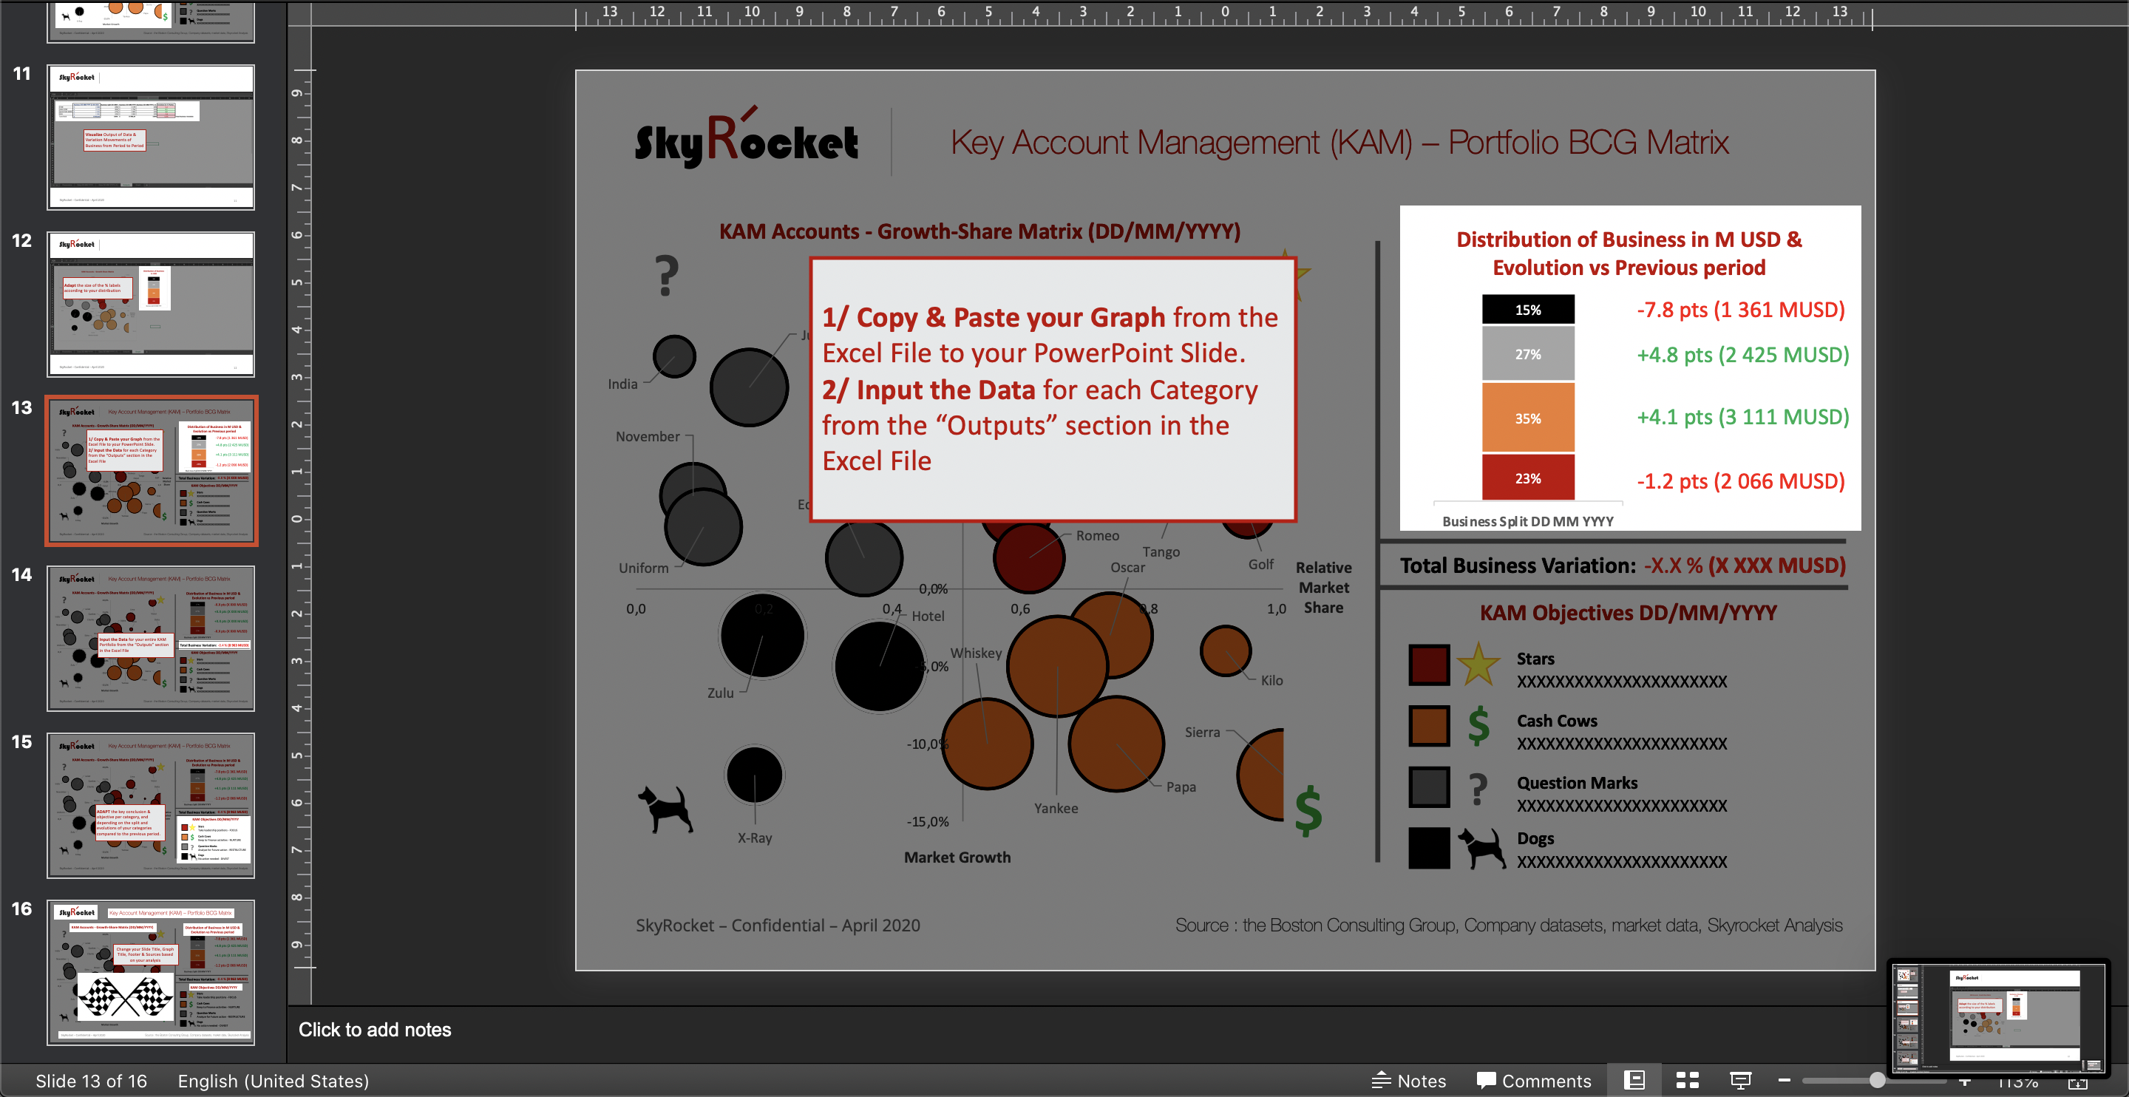Select the Distribution of Business heading
Image resolution: width=2129 pixels, height=1097 pixels.
click(x=1629, y=253)
